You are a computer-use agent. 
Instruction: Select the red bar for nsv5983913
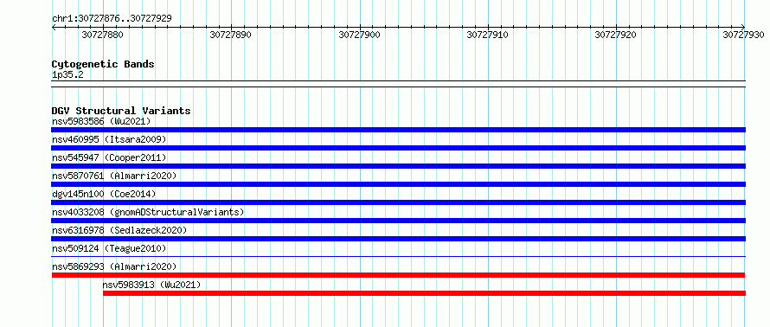coord(424,293)
